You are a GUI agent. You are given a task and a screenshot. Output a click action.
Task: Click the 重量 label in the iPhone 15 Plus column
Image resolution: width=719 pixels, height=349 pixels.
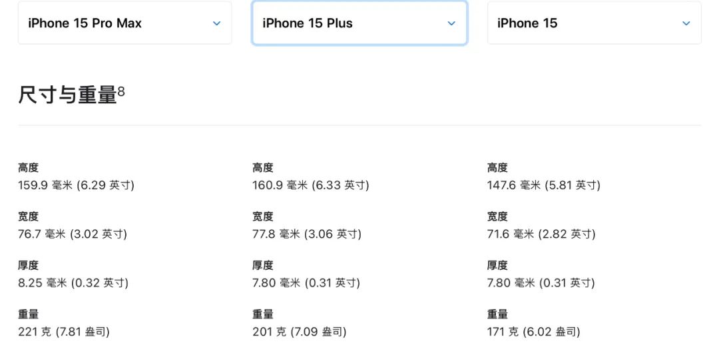click(263, 314)
